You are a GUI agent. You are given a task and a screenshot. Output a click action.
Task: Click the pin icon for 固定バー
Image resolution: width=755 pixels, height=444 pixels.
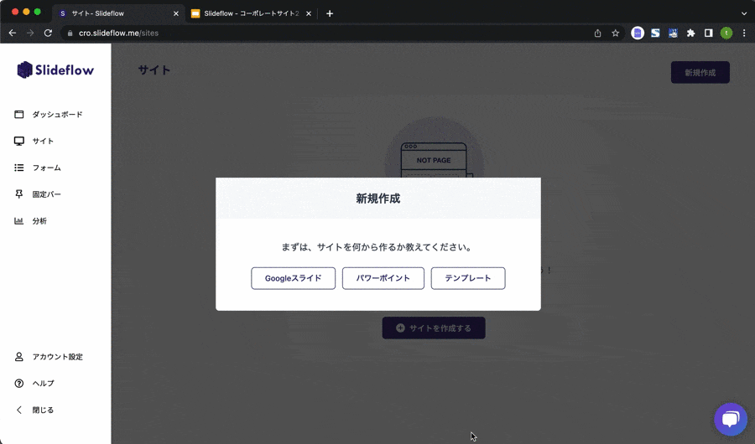18,194
